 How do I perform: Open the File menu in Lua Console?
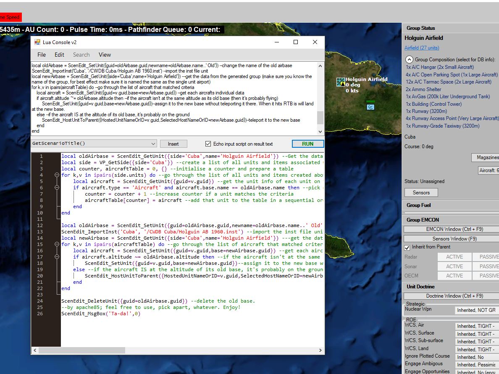pos(41,55)
